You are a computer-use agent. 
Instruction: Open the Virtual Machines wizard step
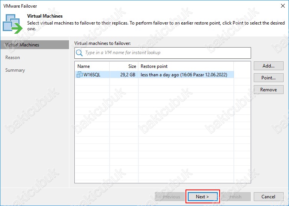tap(34, 45)
